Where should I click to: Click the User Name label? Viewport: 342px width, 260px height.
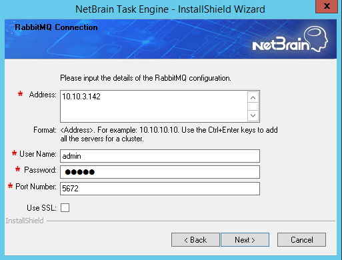tap(38, 154)
